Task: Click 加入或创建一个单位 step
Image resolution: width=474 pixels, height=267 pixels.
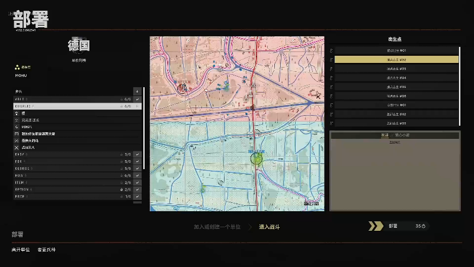Action: (x=217, y=227)
